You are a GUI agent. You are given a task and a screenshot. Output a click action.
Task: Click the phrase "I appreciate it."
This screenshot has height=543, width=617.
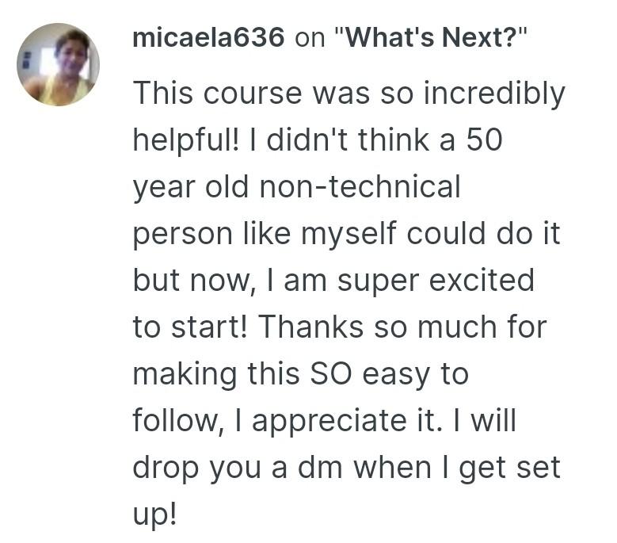tap(337, 422)
